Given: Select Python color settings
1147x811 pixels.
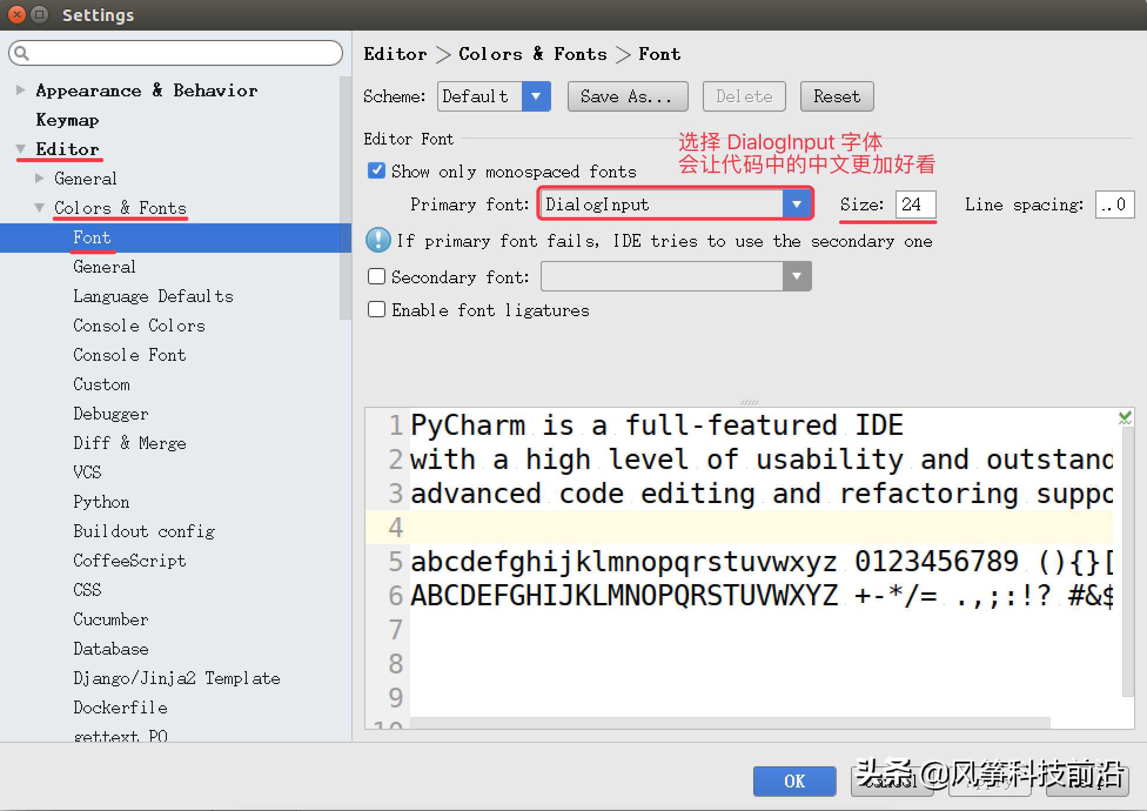Looking at the screenshot, I should coord(101,502).
